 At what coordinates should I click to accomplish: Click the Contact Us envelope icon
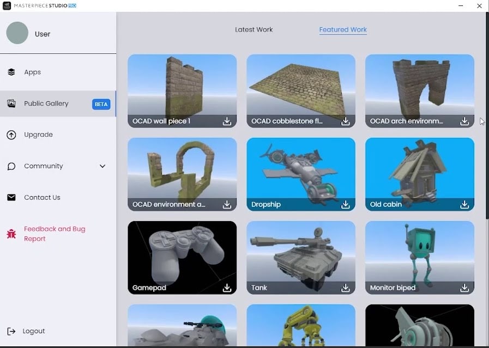click(11, 197)
